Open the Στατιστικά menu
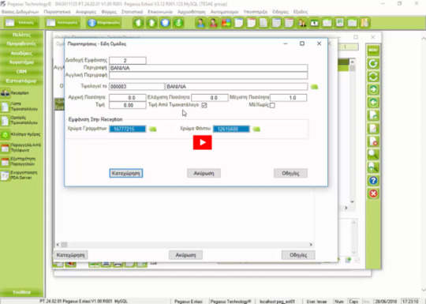Viewport: 426px width, 304px height. coord(132,12)
